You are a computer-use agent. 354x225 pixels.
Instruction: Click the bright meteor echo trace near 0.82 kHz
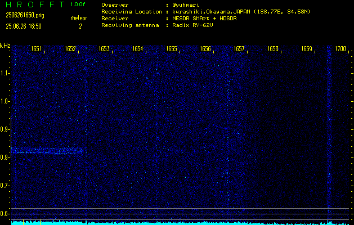coord(47,151)
